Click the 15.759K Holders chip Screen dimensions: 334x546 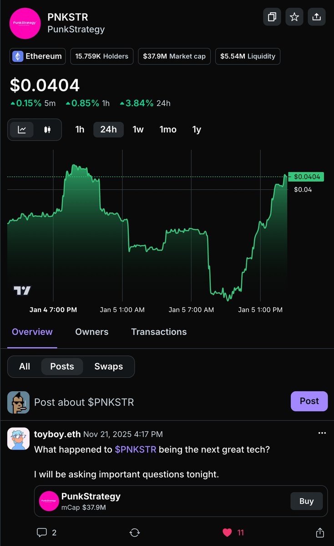coord(102,56)
